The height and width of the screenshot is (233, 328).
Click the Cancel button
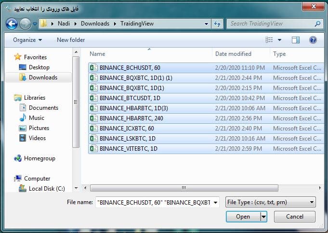pos(295,217)
